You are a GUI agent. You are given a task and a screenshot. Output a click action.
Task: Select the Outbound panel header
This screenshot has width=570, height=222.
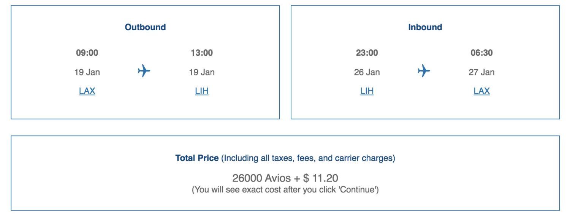[x=145, y=27]
